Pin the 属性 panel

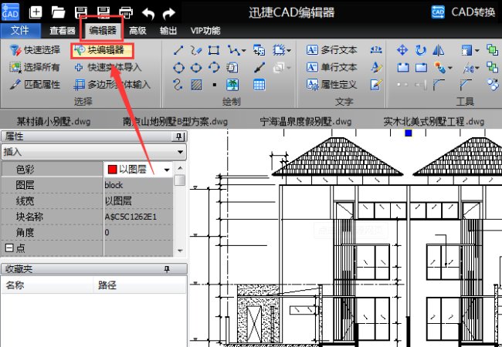(x=178, y=136)
